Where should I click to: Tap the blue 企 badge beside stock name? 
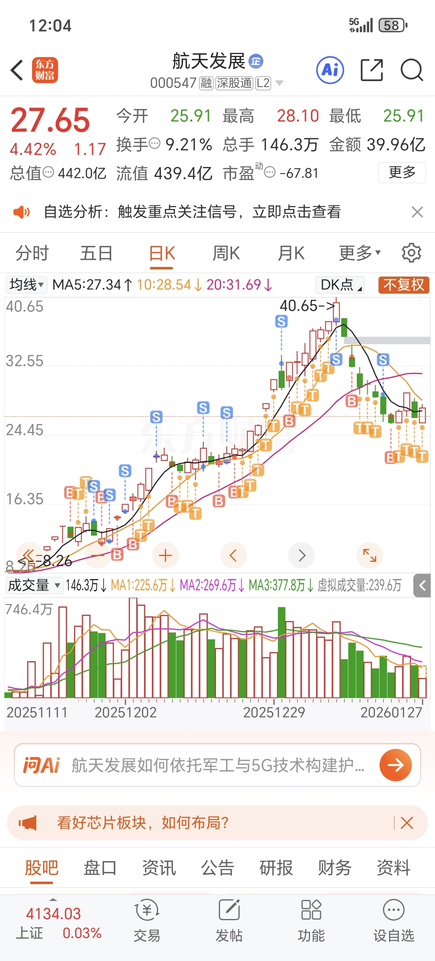[x=256, y=61]
